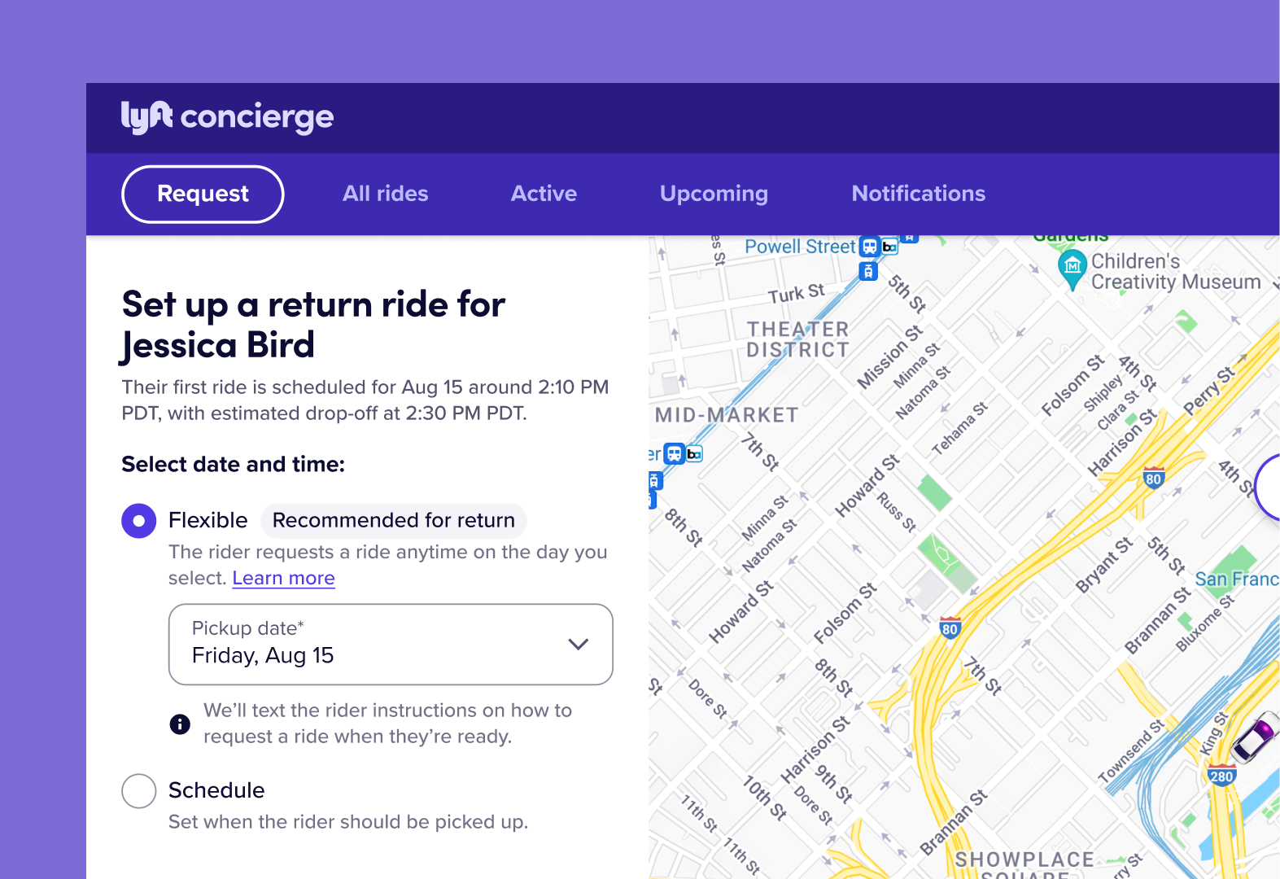
Task: Click the info icon beside rider instructions
Action: pos(180,724)
